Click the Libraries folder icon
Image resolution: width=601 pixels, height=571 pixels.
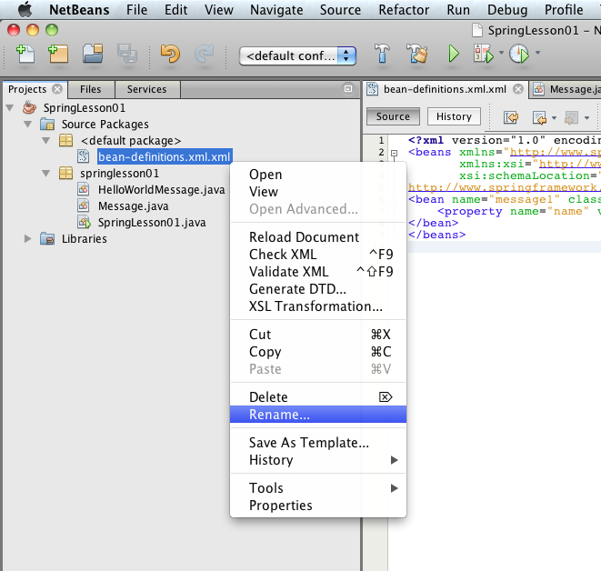click(x=47, y=238)
